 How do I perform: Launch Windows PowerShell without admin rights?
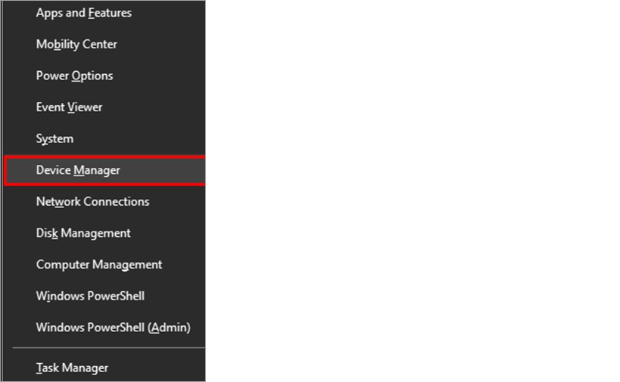104,297
